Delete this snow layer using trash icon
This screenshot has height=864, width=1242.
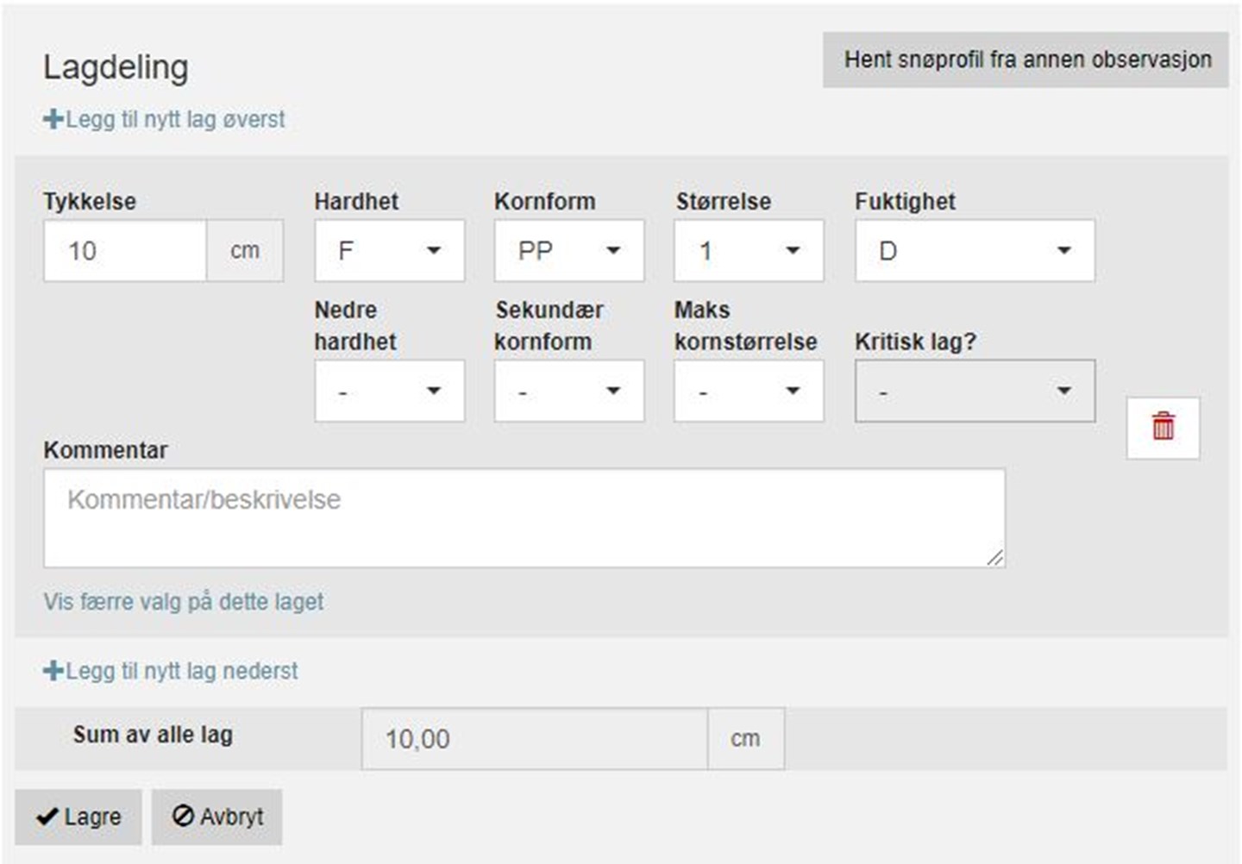(1163, 427)
